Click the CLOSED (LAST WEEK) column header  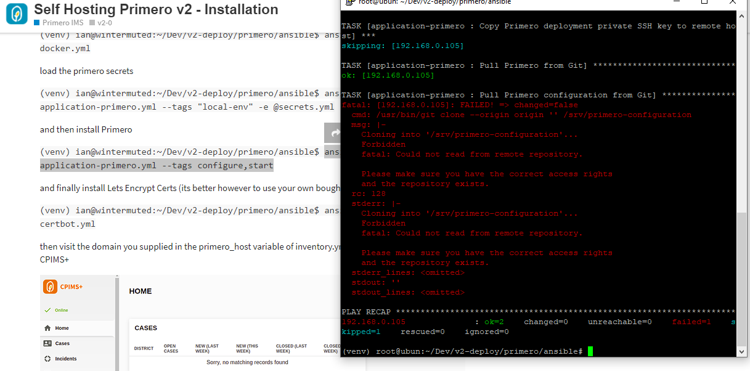(292, 348)
